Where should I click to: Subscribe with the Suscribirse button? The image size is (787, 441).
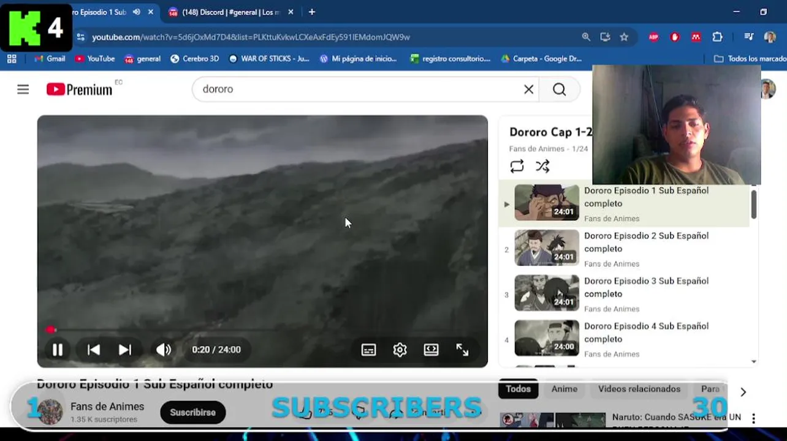click(192, 412)
